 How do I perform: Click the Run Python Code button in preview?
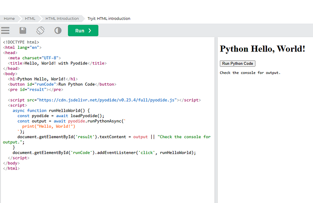[x=237, y=64]
